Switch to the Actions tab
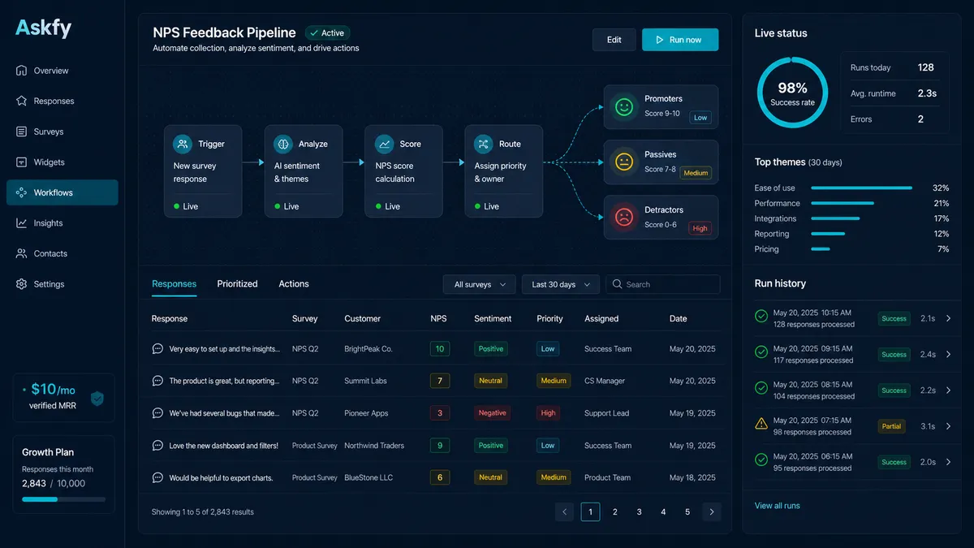The width and height of the screenshot is (974, 548). pyautogui.click(x=294, y=284)
